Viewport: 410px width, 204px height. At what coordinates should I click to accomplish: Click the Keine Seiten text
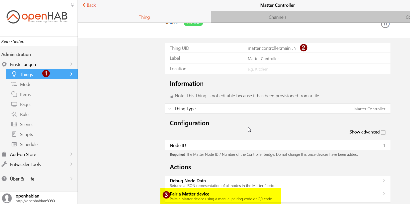point(13,41)
